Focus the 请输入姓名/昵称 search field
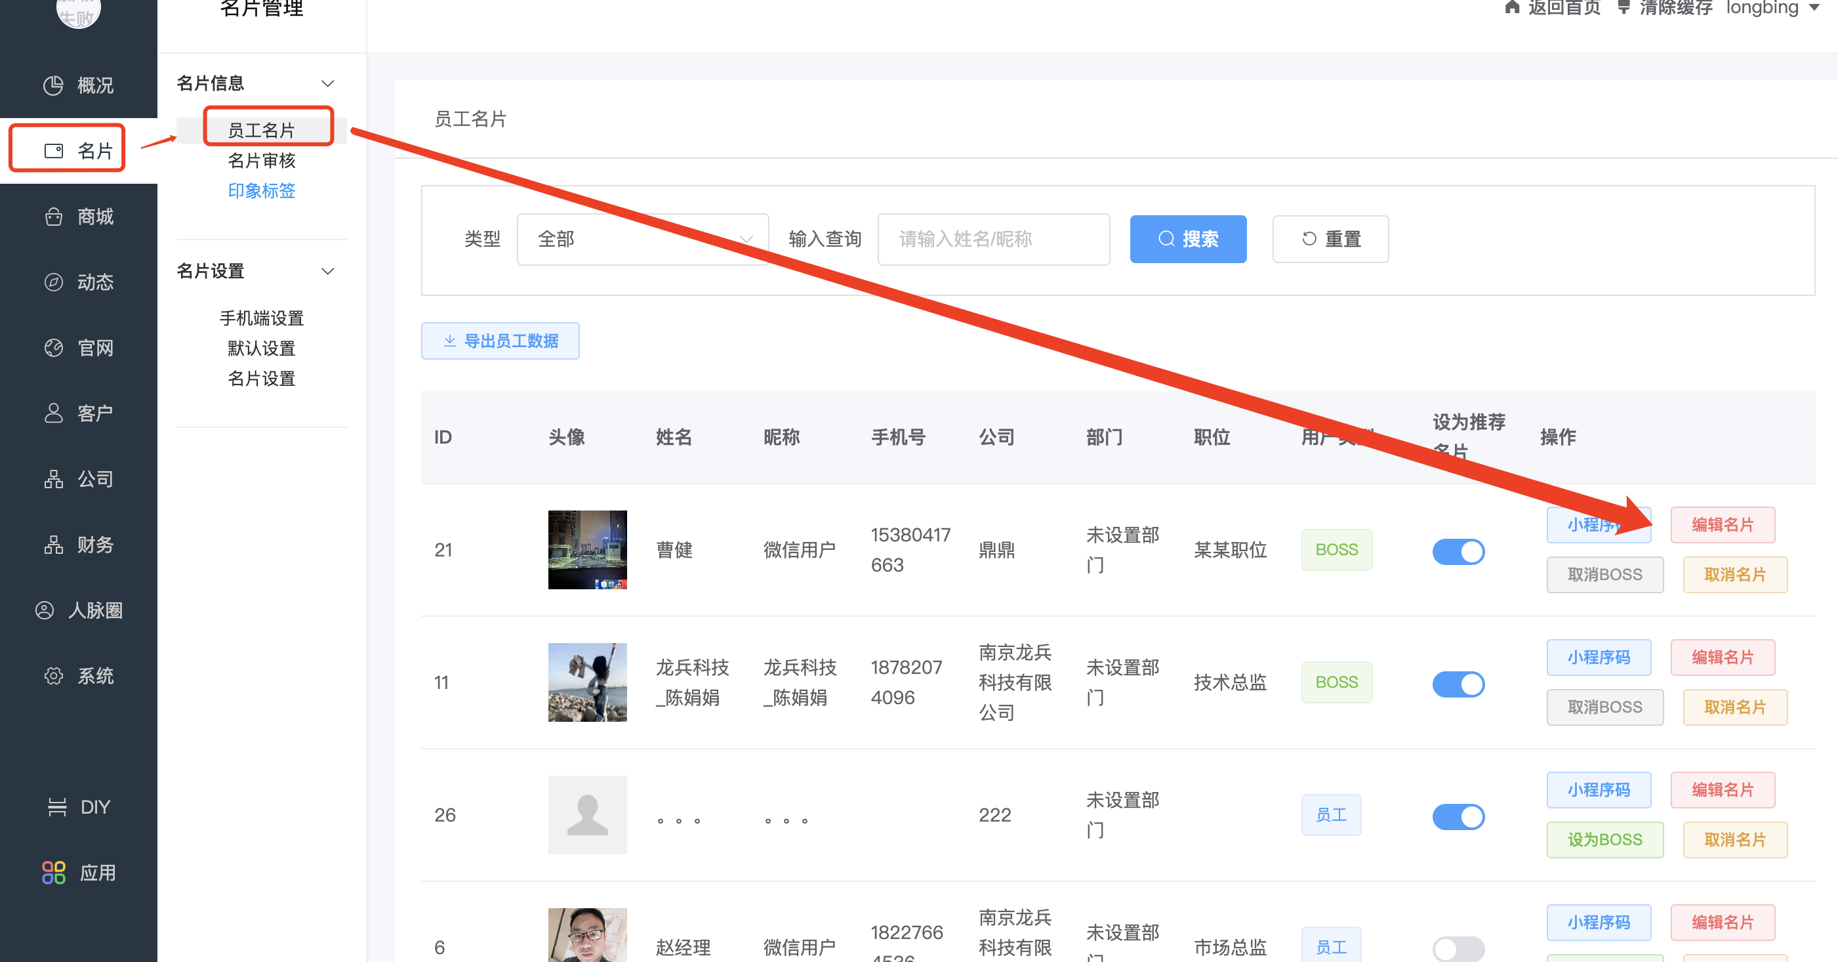 pos(993,239)
